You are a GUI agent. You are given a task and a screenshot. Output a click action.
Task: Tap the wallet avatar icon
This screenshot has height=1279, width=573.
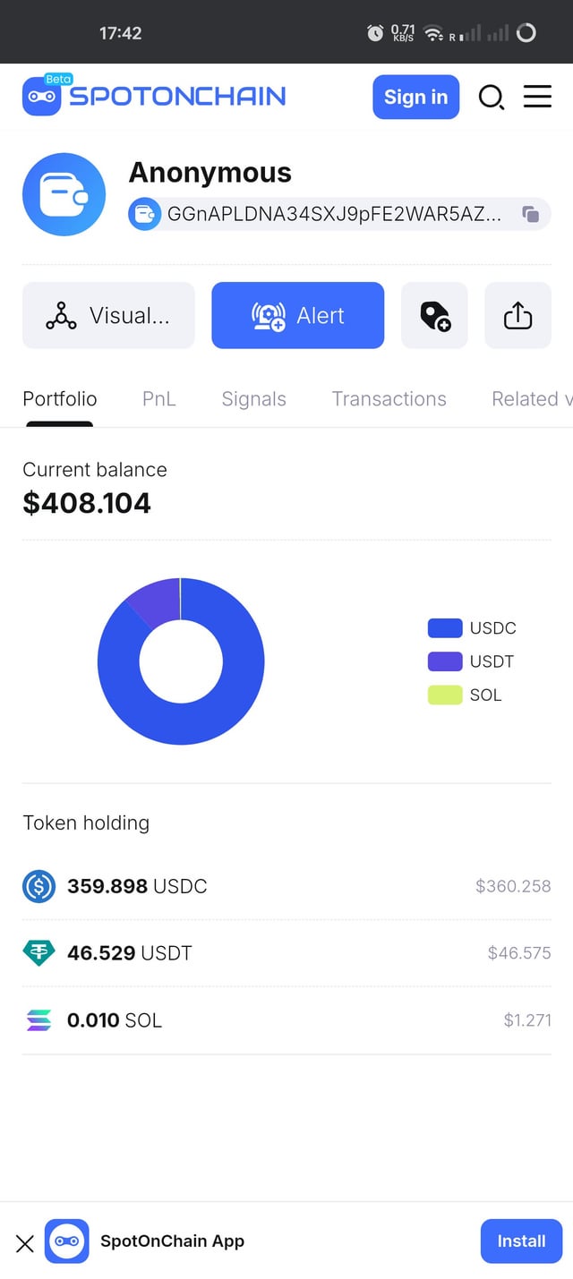click(x=64, y=194)
